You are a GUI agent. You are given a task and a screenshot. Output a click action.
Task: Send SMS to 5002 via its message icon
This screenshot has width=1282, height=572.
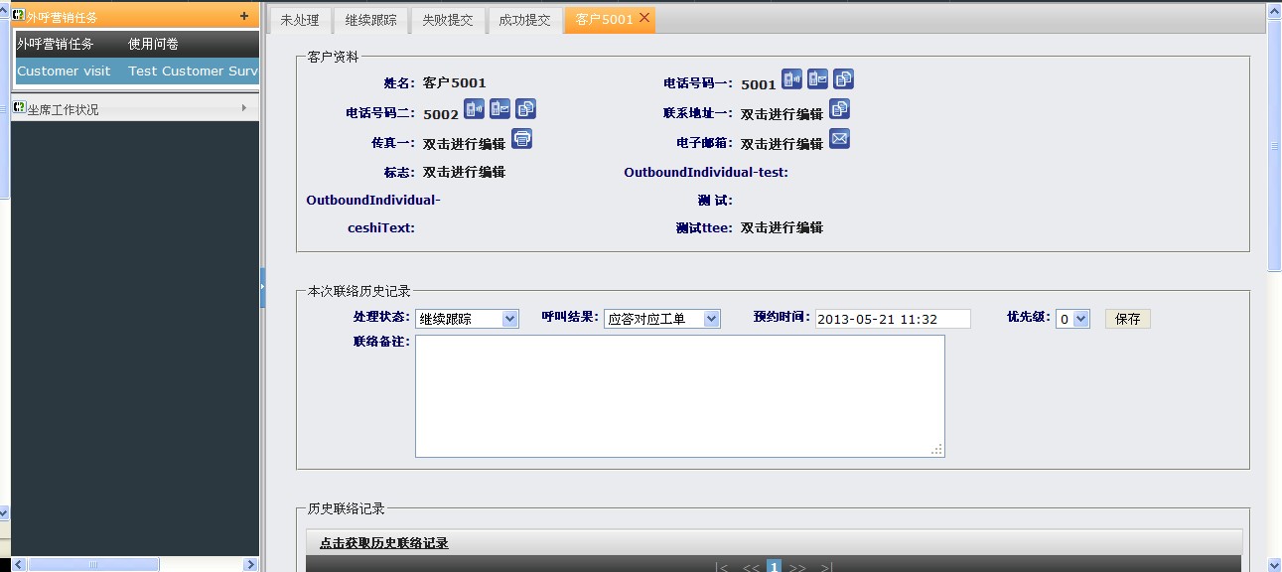500,109
